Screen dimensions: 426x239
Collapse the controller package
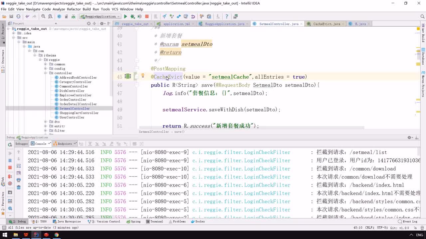point(46,73)
